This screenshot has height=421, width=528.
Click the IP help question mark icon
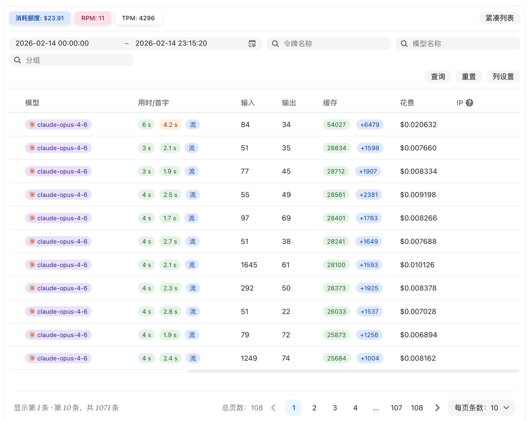[x=469, y=103]
